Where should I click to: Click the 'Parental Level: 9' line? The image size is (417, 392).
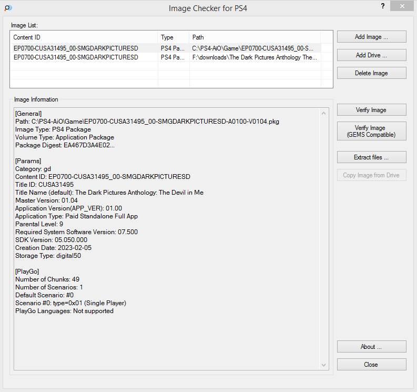[x=39, y=224]
